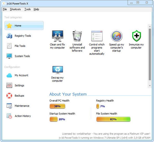The image size is (154, 142).
Task: Open the Shortcuts menu
Action: tap(15, 9)
